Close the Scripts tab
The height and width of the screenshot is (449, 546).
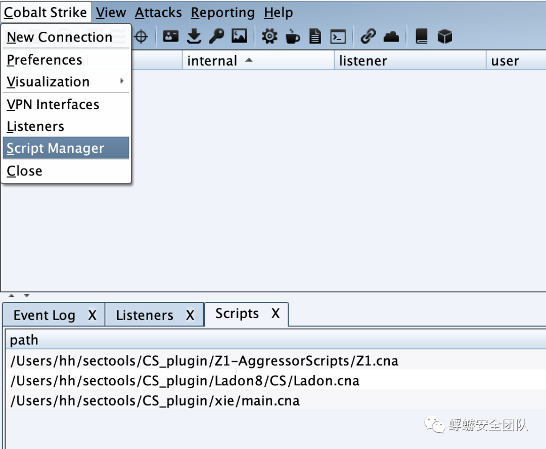click(276, 313)
